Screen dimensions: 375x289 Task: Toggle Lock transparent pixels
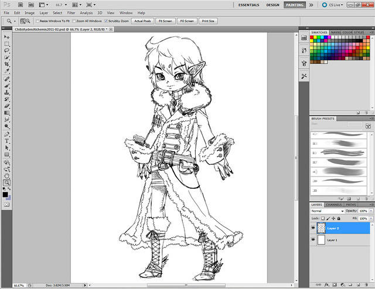(323, 218)
